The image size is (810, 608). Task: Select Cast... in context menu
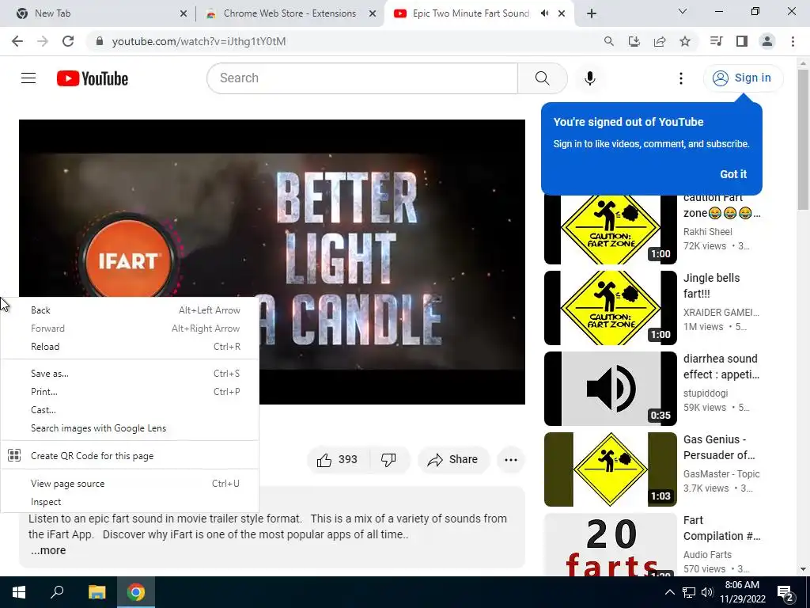(129, 410)
